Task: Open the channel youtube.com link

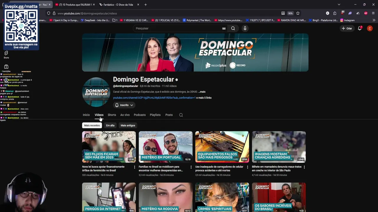Action: pos(154,98)
